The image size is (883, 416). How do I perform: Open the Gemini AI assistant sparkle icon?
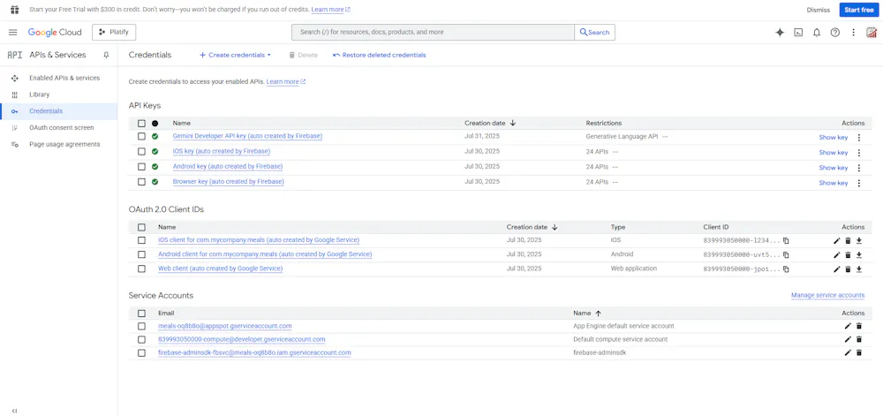[x=780, y=33]
